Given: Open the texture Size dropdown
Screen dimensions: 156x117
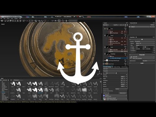Looking at the screenshot, I should (x=110, y=73).
